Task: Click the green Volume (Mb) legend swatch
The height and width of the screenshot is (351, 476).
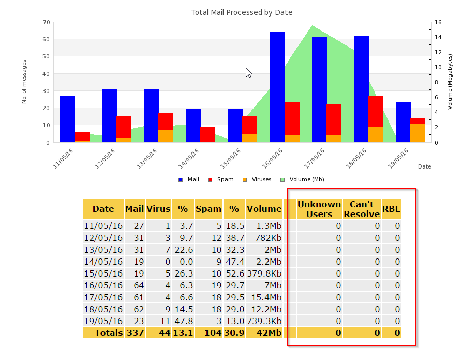Action: [282, 180]
